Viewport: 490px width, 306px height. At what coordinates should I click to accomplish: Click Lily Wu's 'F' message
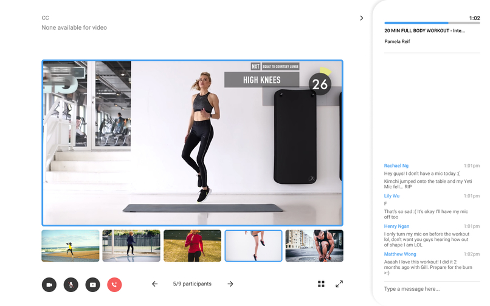click(x=385, y=203)
